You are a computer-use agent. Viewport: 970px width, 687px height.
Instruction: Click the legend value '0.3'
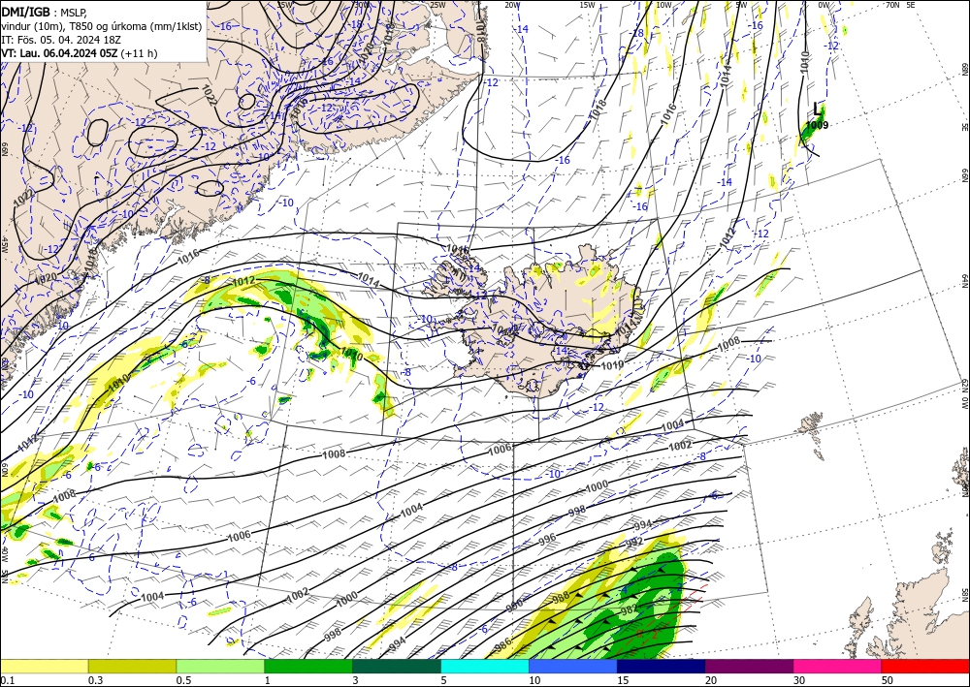tap(95, 680)
